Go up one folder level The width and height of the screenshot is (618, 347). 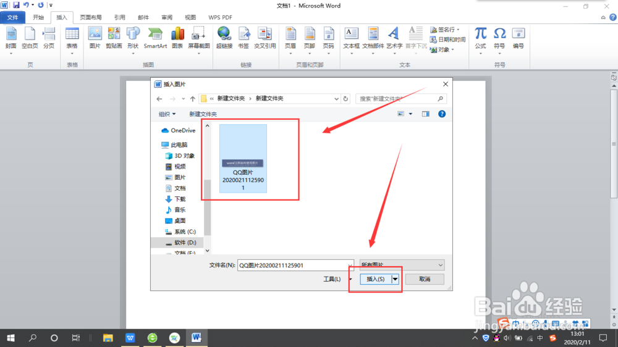pyautogui.click(x=192, y=98)
